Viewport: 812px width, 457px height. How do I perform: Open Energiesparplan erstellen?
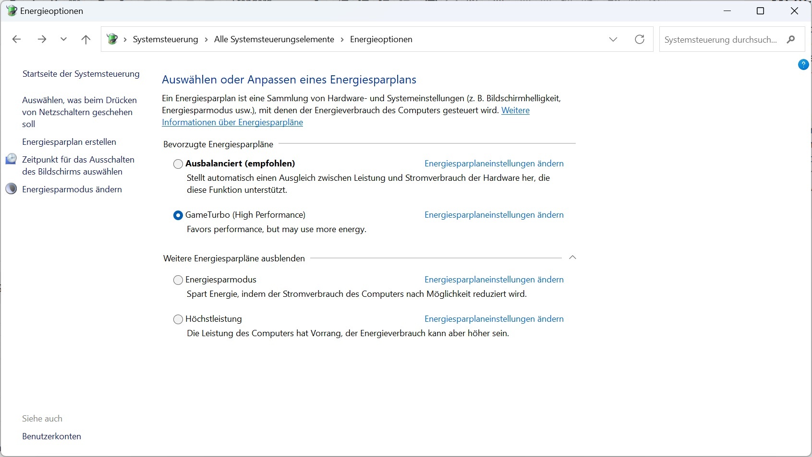pyautogui.click(x=69, y=141)
